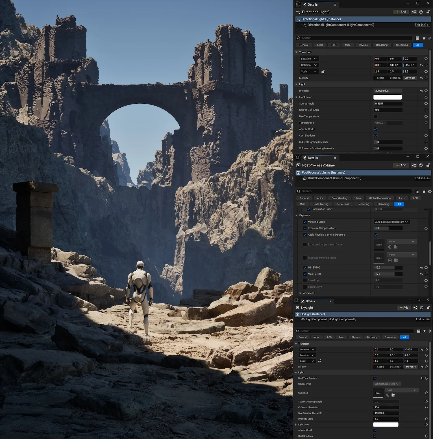This screenshot has width=433, height=439.
Task: Click the lock icon in DirectionalLight3 header
Action: [x=428, y=12]
